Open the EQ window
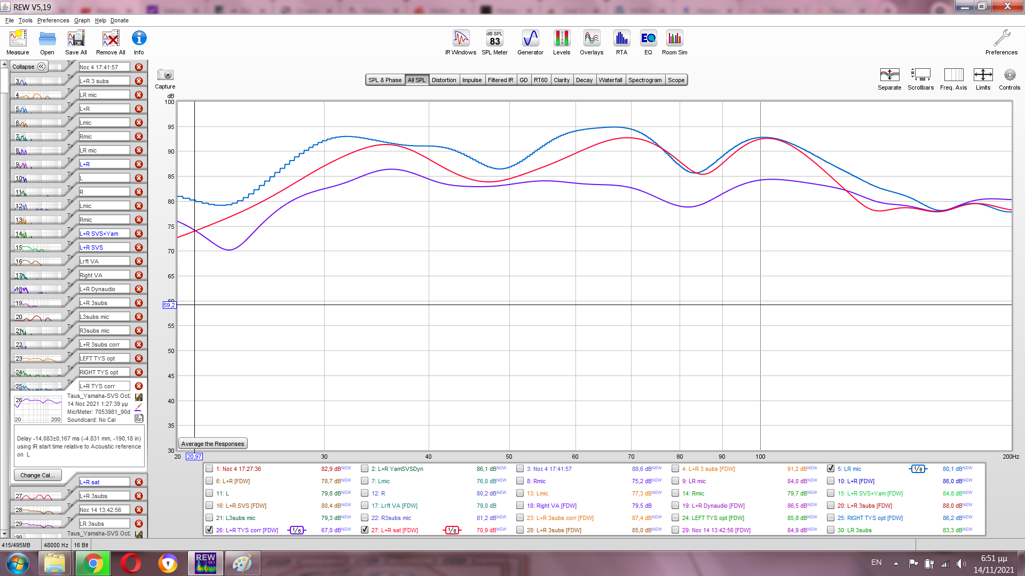1025x576 pixels. (648, 42)
